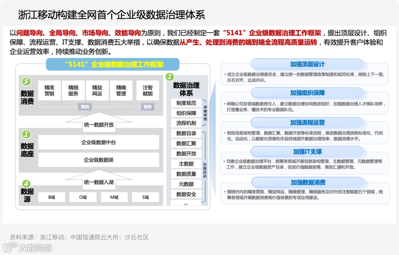The height and width of the screenshot is (255, 399).
Task: Select the 精益网运 box
Action: pos(97,91)
